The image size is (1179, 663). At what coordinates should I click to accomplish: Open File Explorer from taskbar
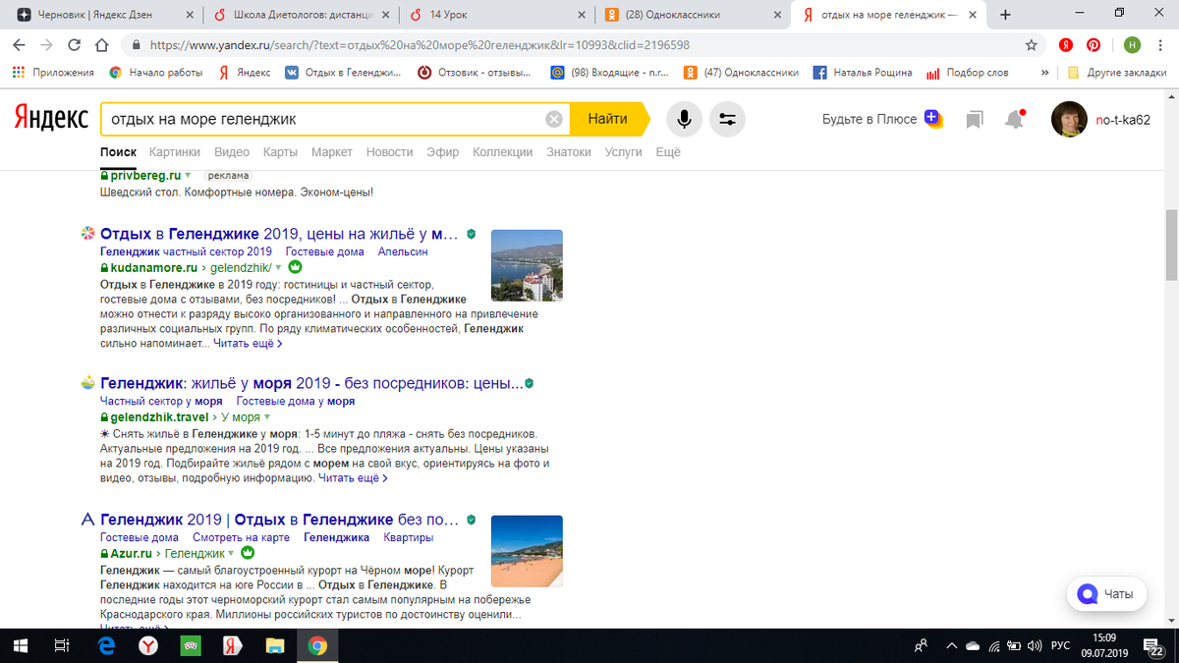(276, 645)
